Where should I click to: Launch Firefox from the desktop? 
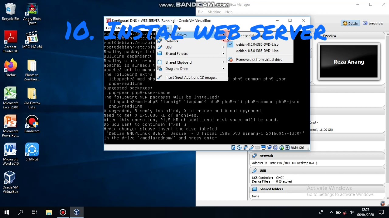[10, 68]
